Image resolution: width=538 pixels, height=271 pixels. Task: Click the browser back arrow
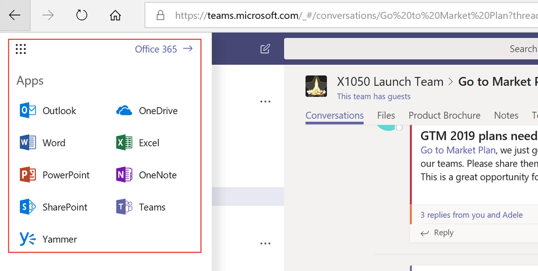15,15
